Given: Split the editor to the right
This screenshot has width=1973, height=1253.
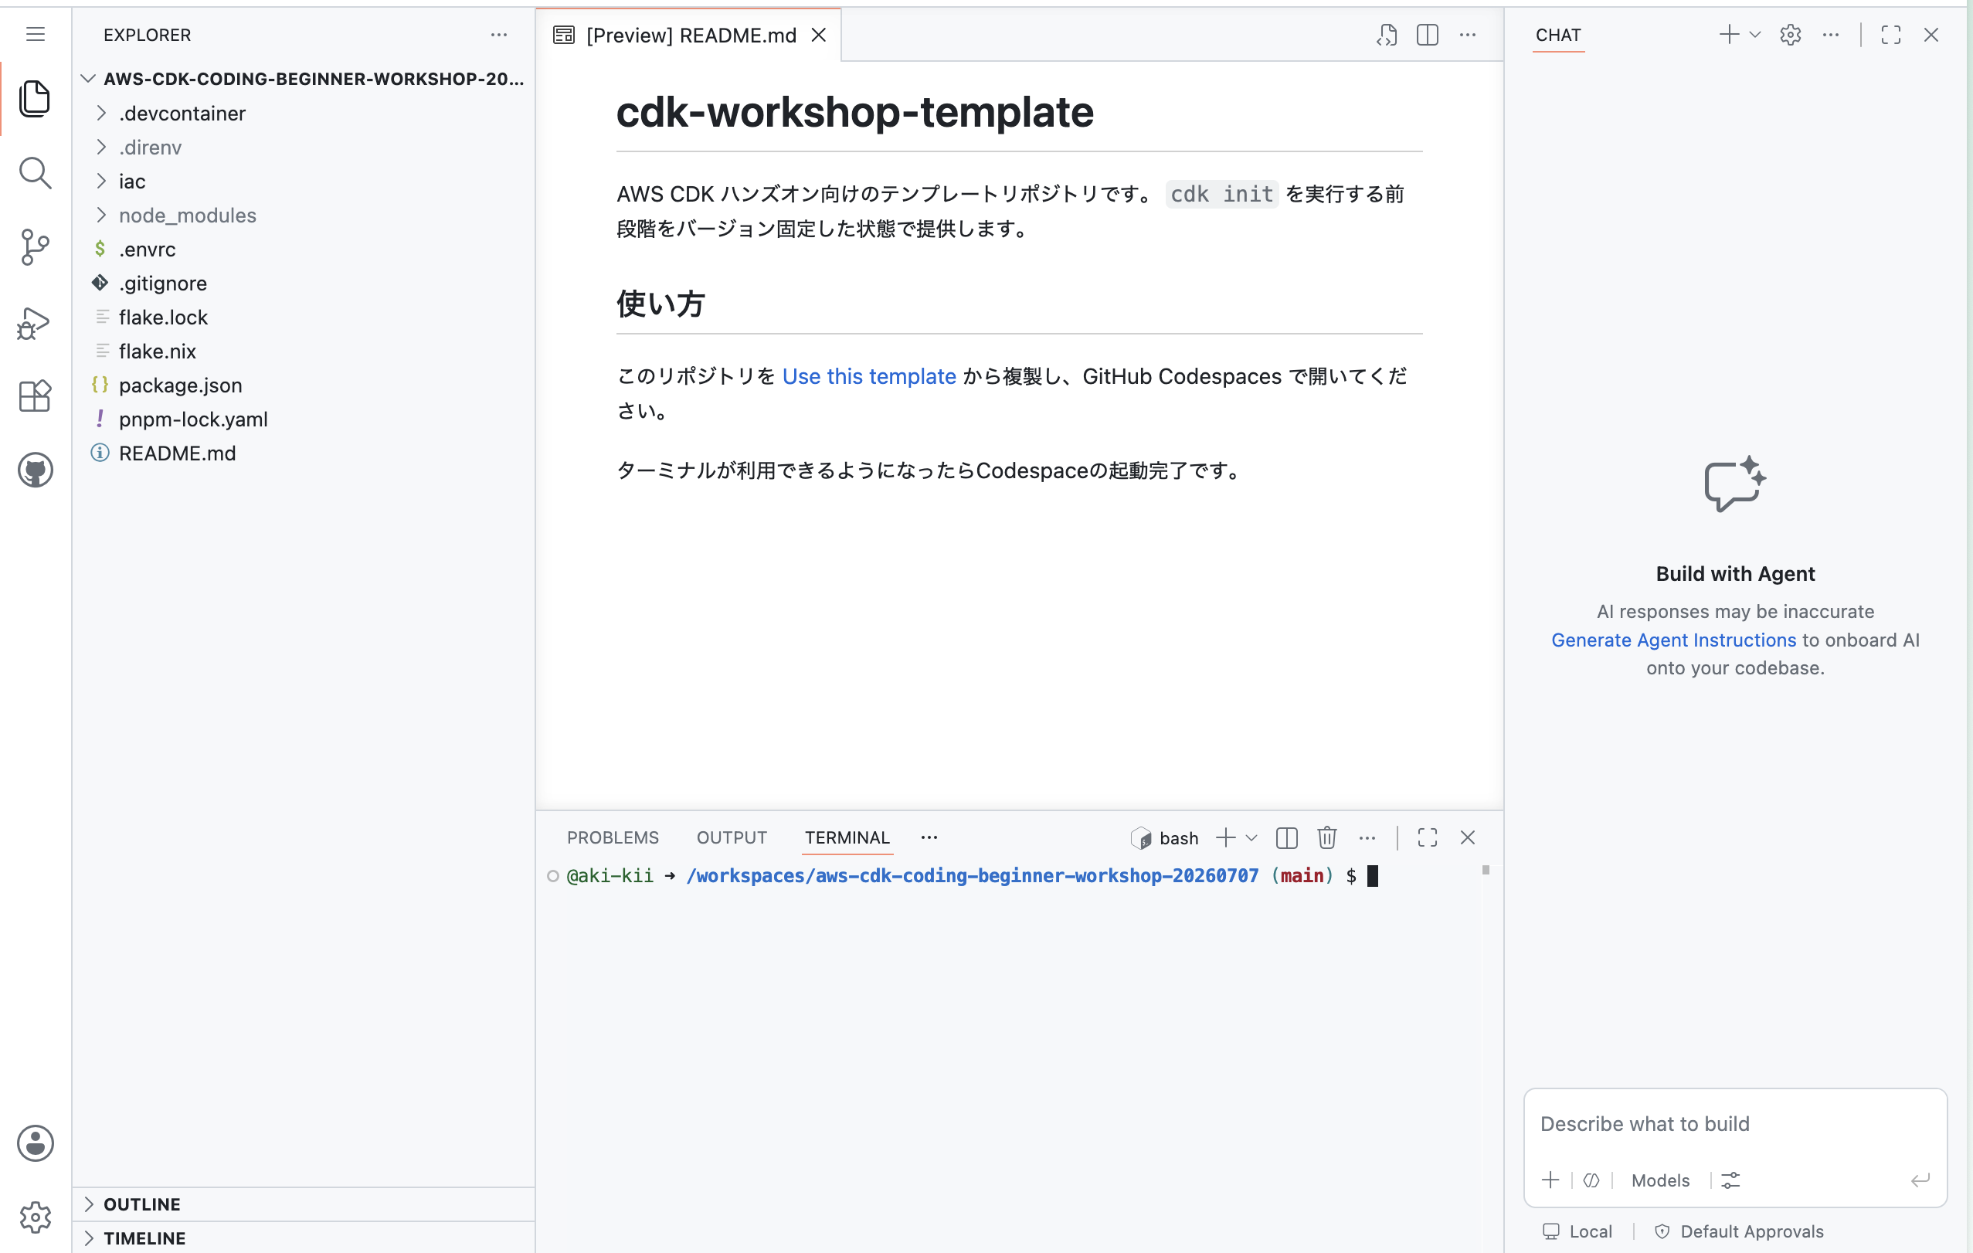Looking at the screenshot, I should 1428,36.
